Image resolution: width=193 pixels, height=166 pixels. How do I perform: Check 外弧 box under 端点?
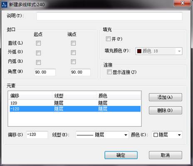(73, 52)
